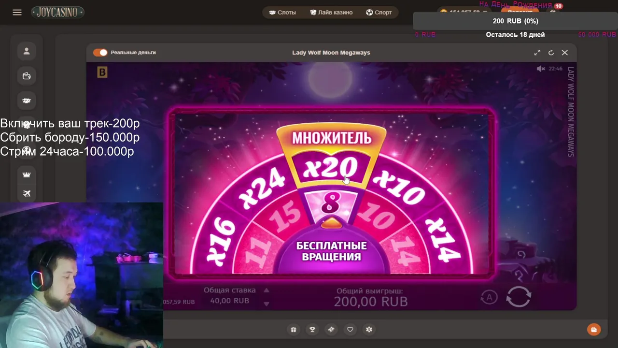
Task: Click the Общая ставка 40,00 RUB value
Action: click(230, 301)
